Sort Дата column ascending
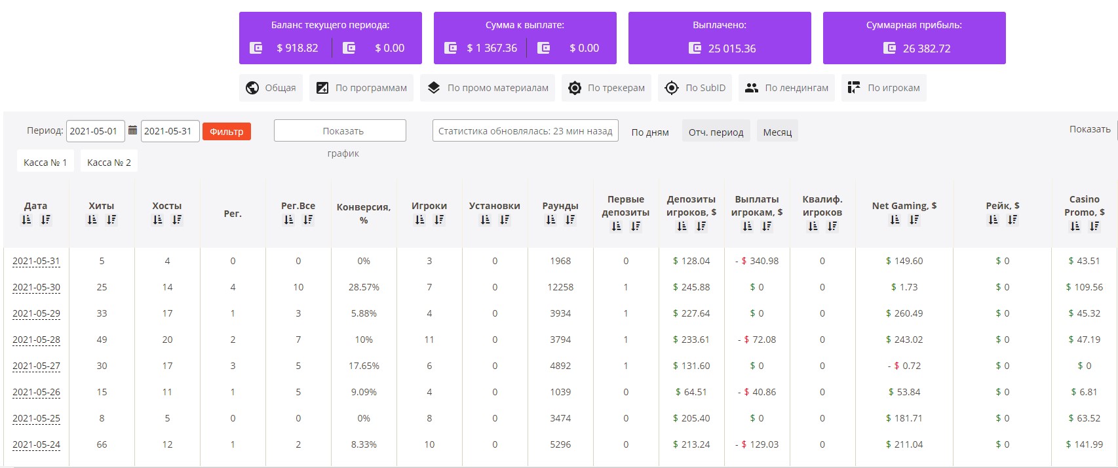The image size is (1118, 468). click(x=26, y=220)
